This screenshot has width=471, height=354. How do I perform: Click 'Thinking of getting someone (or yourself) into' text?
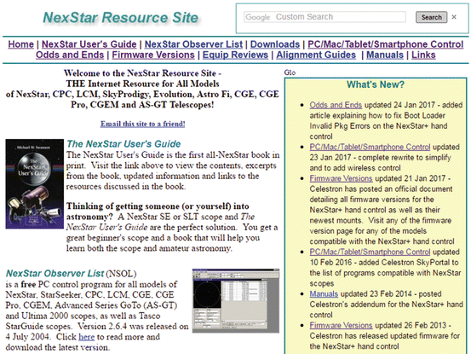pyautogui.click(x=158, y=206)
